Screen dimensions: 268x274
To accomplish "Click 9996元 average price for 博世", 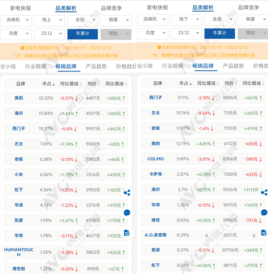I will click(x=230, y=220).
